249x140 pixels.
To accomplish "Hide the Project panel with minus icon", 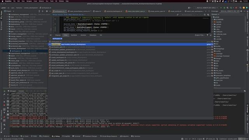I will pos(50,11).
